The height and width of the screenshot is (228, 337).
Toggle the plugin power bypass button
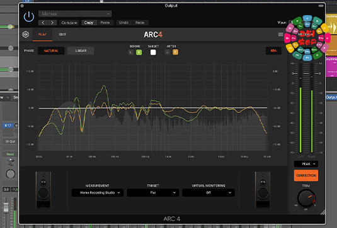29,17
